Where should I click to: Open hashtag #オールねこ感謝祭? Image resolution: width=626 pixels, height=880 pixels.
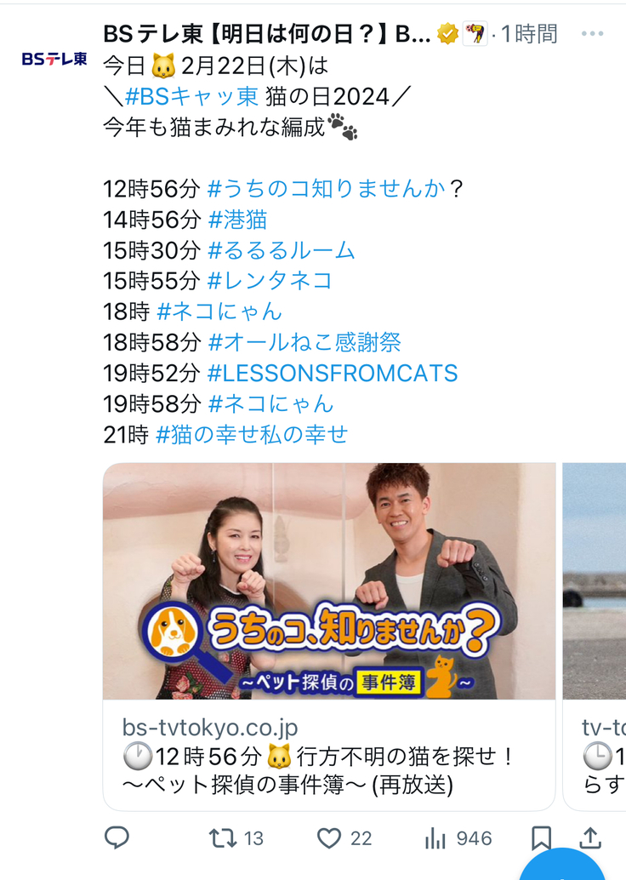point(304,342)
